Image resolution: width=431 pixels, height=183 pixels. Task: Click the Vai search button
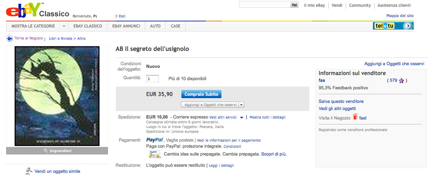pos(294,5)
